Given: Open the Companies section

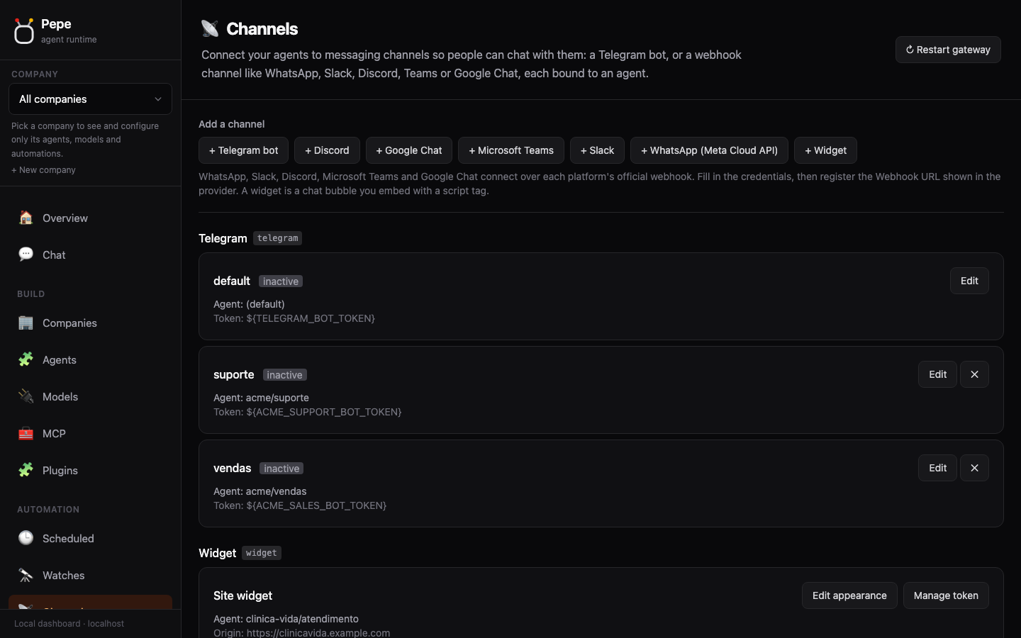Looking at the screenshot, I should click(90, 323).
